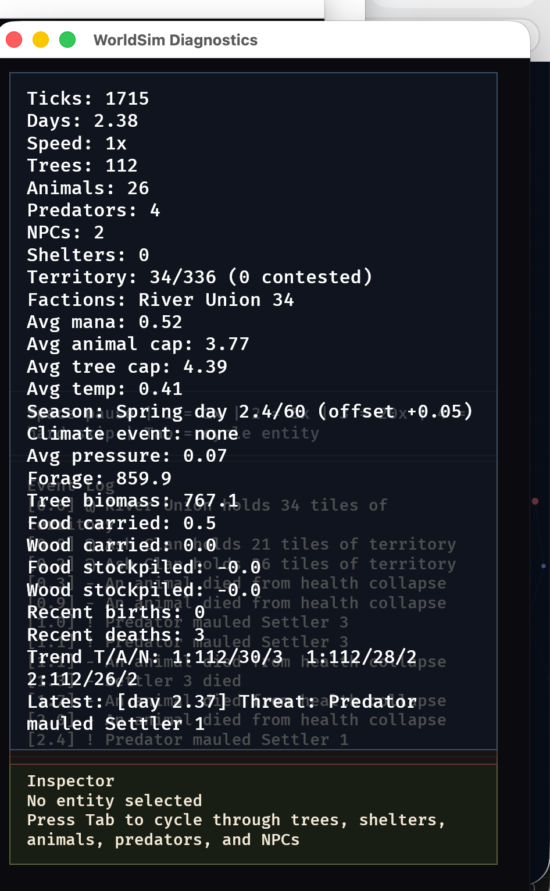550x891 pixels.
Task: Select the Shelters: 0 line
Action: [x=88, y=255]
